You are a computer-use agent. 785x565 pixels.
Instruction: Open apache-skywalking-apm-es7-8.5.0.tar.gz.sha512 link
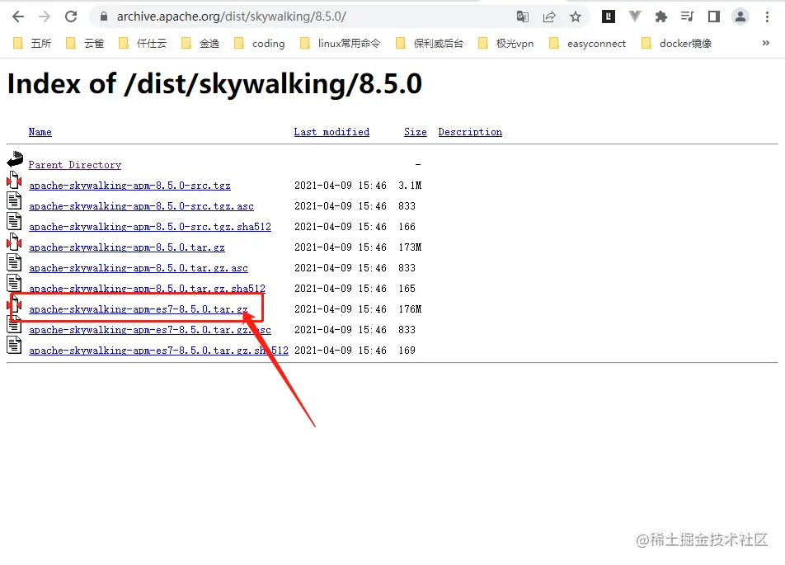(x=158, y=350)
